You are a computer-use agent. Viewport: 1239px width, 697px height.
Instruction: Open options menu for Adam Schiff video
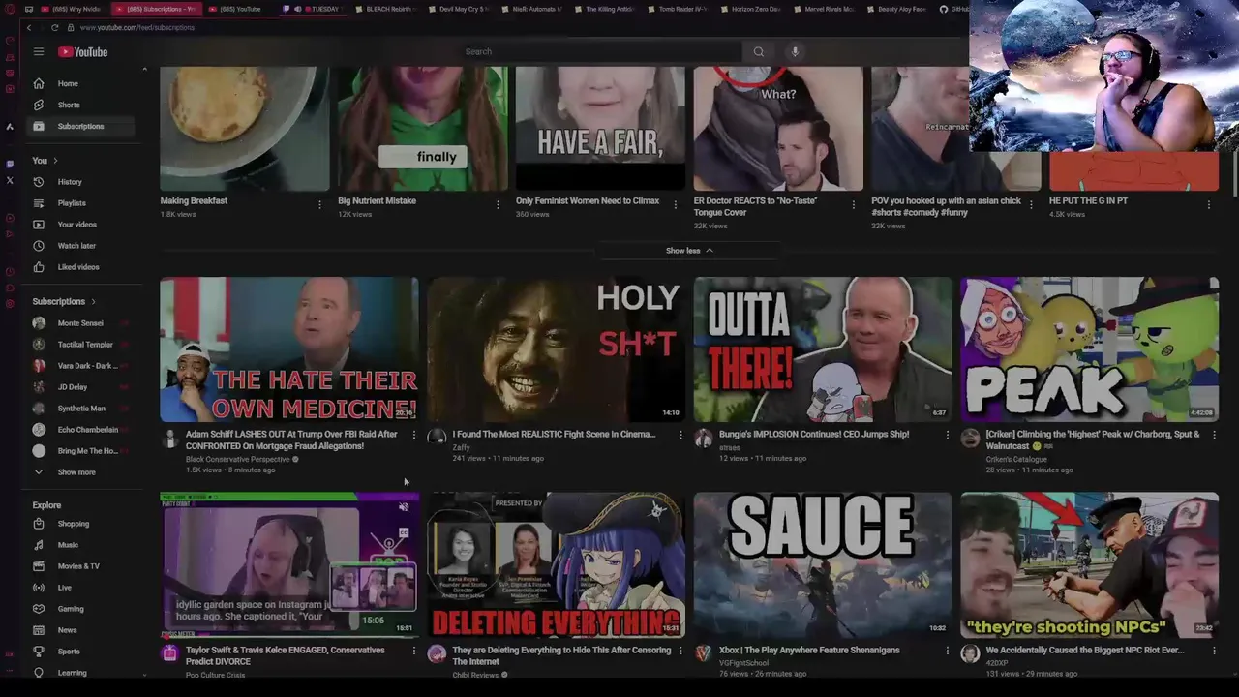pyautogui.click(x=413, y=436)
